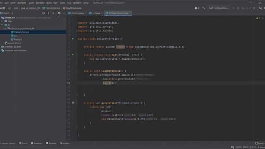Screen dimensions: 265x149
Task: Click run gutter arrow next to class DeliveryService
Action: (x=73, y=38)
